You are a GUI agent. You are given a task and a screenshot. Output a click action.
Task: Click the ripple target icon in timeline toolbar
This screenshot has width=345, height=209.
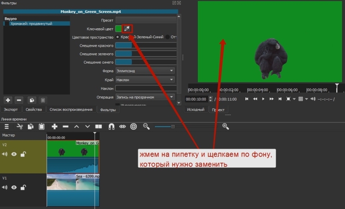pos(133,126)
